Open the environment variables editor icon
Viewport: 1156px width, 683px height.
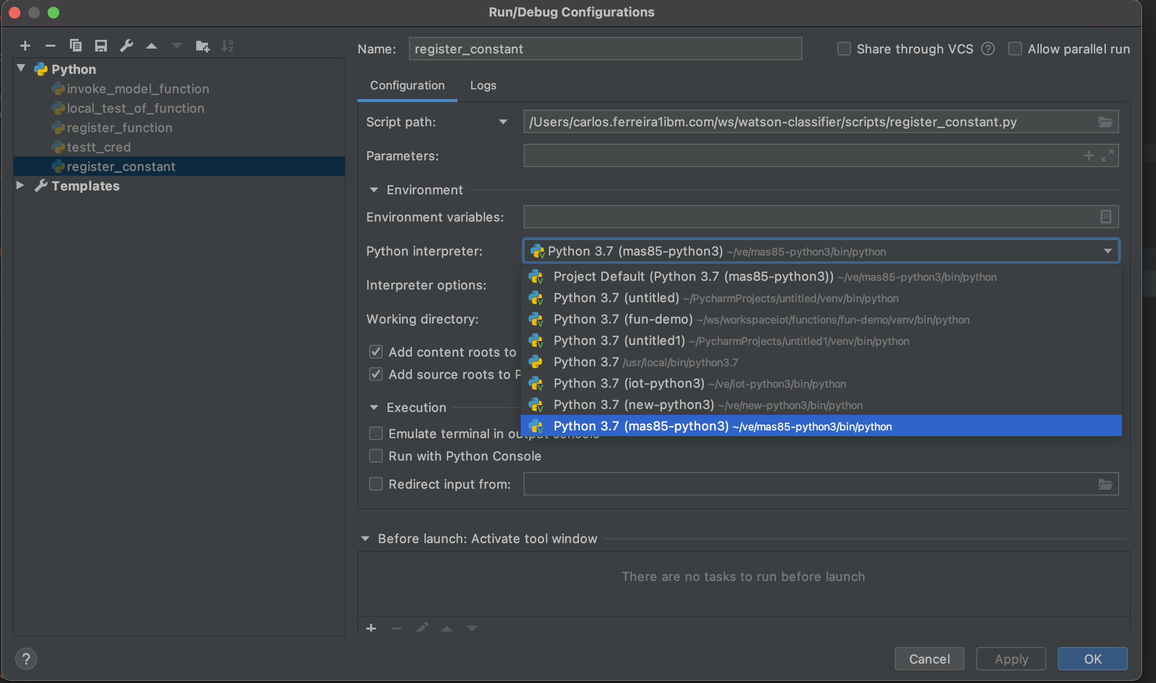point(1106,217)
